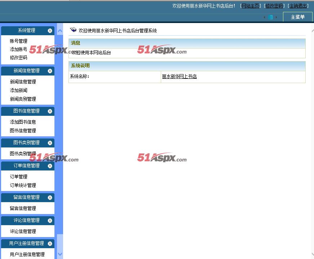Click the left arrow near 主菜单 tab
This screenshot has height=259, width=314.
[x=264, y=17]
